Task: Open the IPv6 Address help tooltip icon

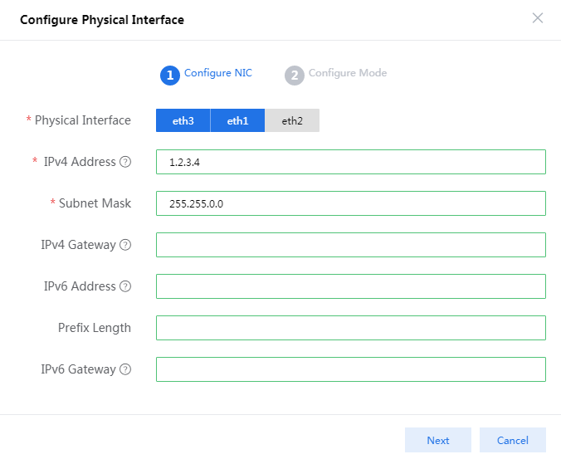Action: [x=125, y=286]
